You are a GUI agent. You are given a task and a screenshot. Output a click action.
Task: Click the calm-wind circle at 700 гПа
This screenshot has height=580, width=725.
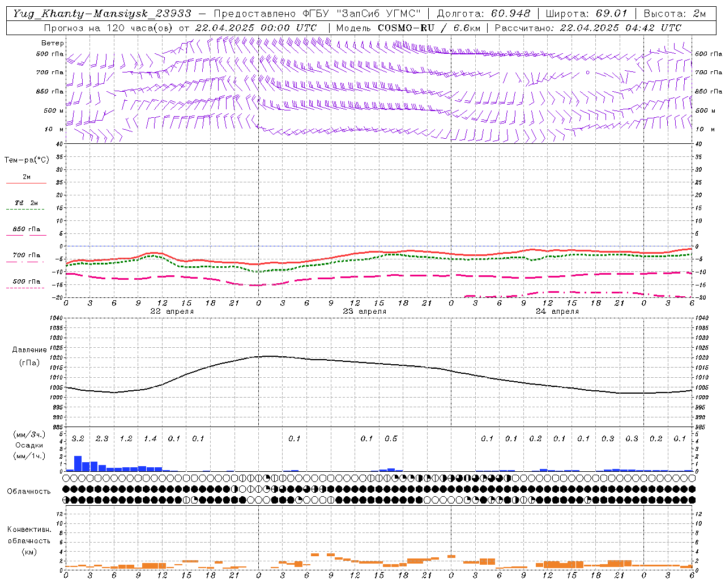tap(588, 72)
